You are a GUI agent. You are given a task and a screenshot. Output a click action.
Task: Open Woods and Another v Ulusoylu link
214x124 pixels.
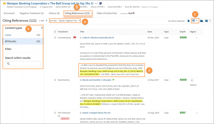97,80
